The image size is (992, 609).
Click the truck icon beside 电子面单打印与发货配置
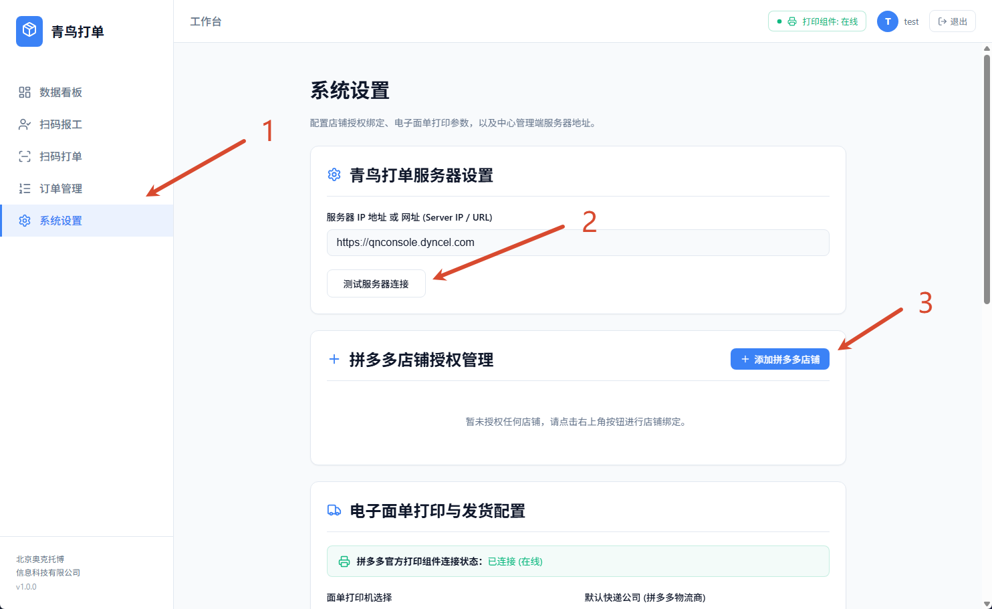(334, 511)
